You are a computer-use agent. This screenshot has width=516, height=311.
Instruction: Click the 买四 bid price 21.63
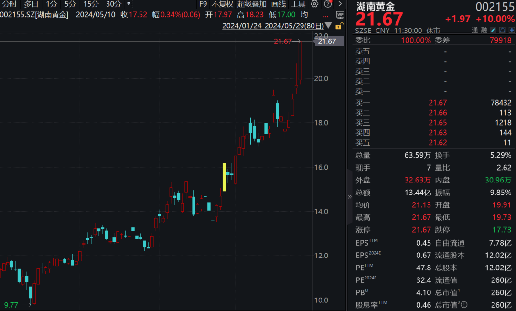pos(438,133)
